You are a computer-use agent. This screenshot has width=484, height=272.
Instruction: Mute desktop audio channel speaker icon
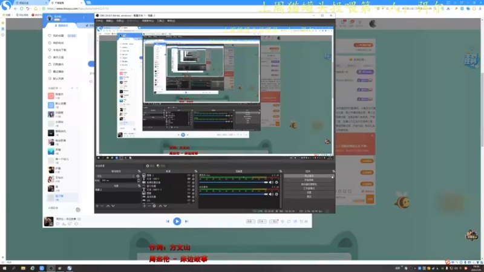271,194
